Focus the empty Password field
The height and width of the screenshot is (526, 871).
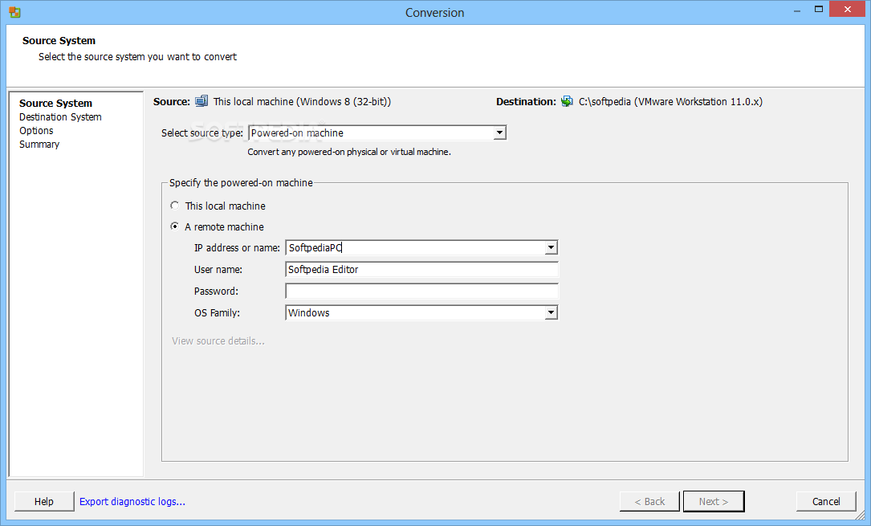421,291
